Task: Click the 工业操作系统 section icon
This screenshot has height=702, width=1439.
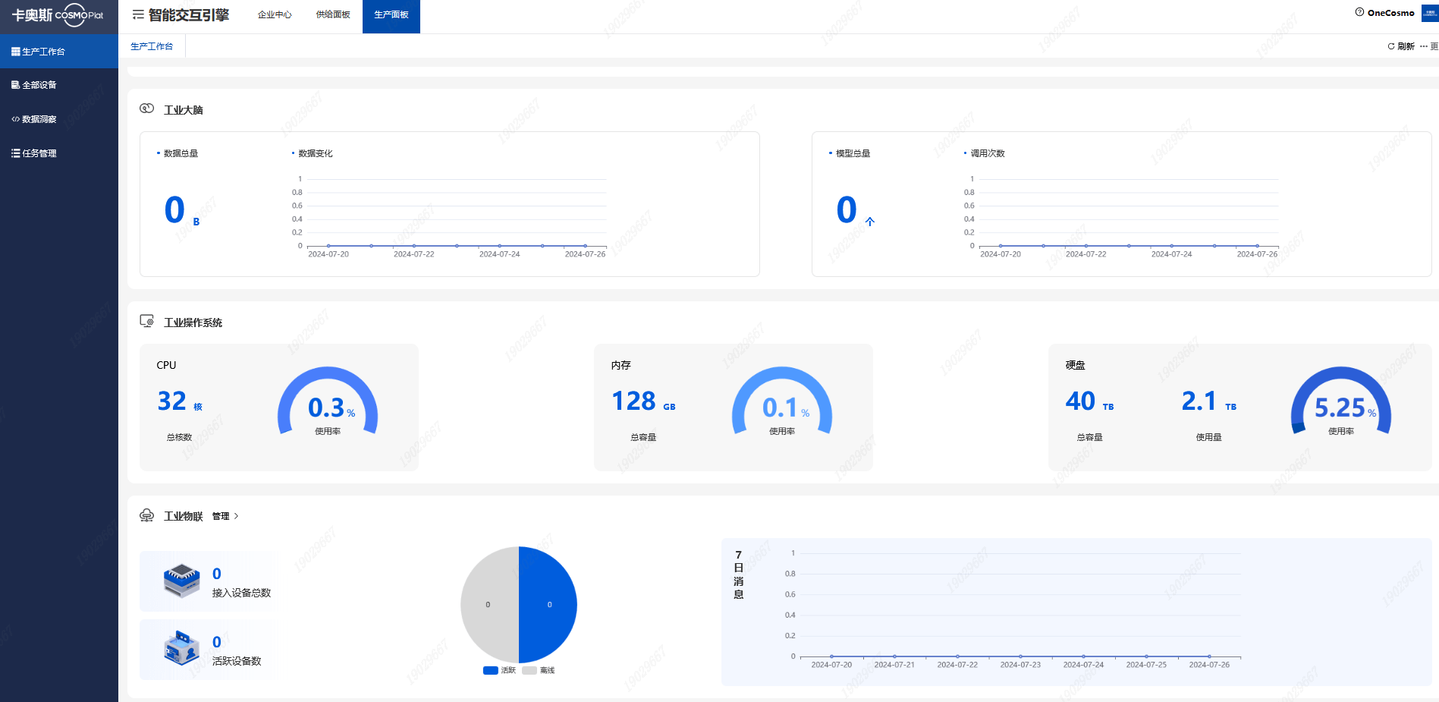Action: pos(146,321)
